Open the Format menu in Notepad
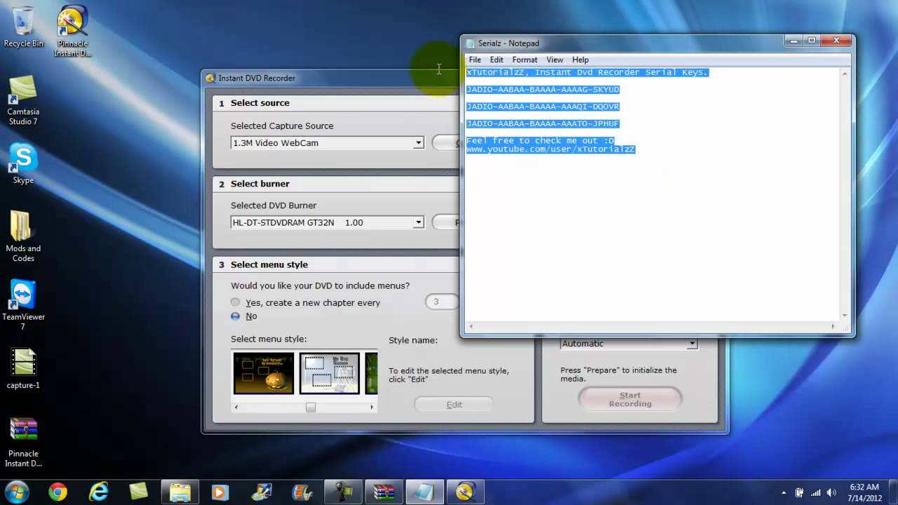This screenshot has width=898, height=505. (x=525, y=60)
